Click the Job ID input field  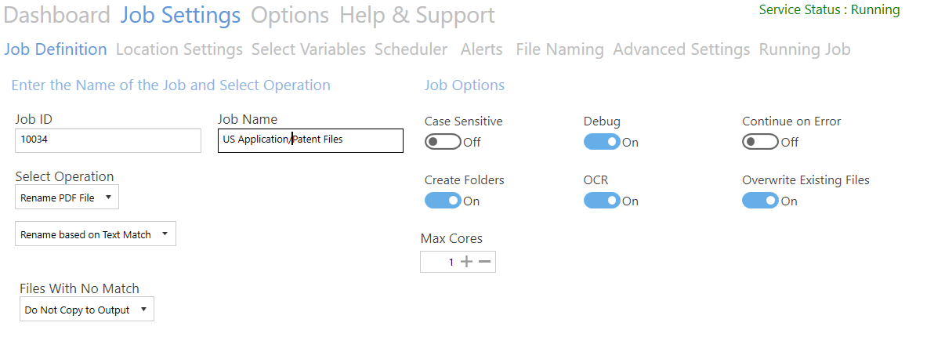tap(108, 140)
